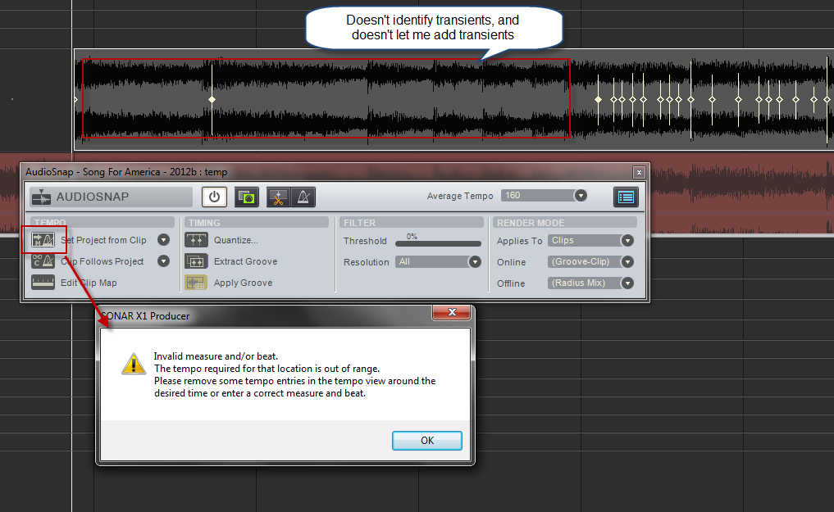This screenshot has height=512, width=834.
Task: Expand Set Project from Clip options arrow
Action: point(163,240)
